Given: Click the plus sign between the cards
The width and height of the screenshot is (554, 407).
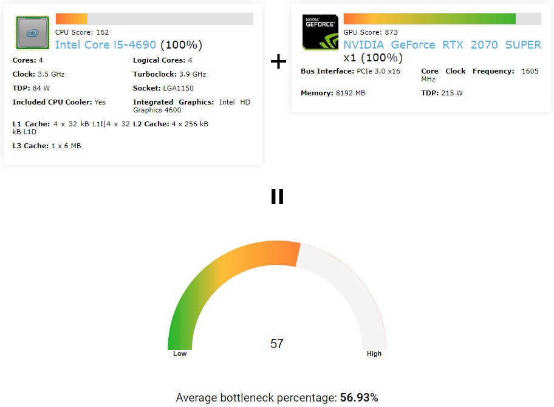Looking at the screenshot, I should pyautogui.click(x=278, y=61).
